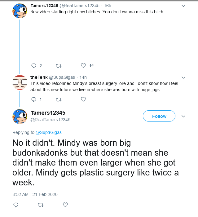Open the @SupaGigas mention link
This screenshot has width=198, height=217.
pos(49,132)
